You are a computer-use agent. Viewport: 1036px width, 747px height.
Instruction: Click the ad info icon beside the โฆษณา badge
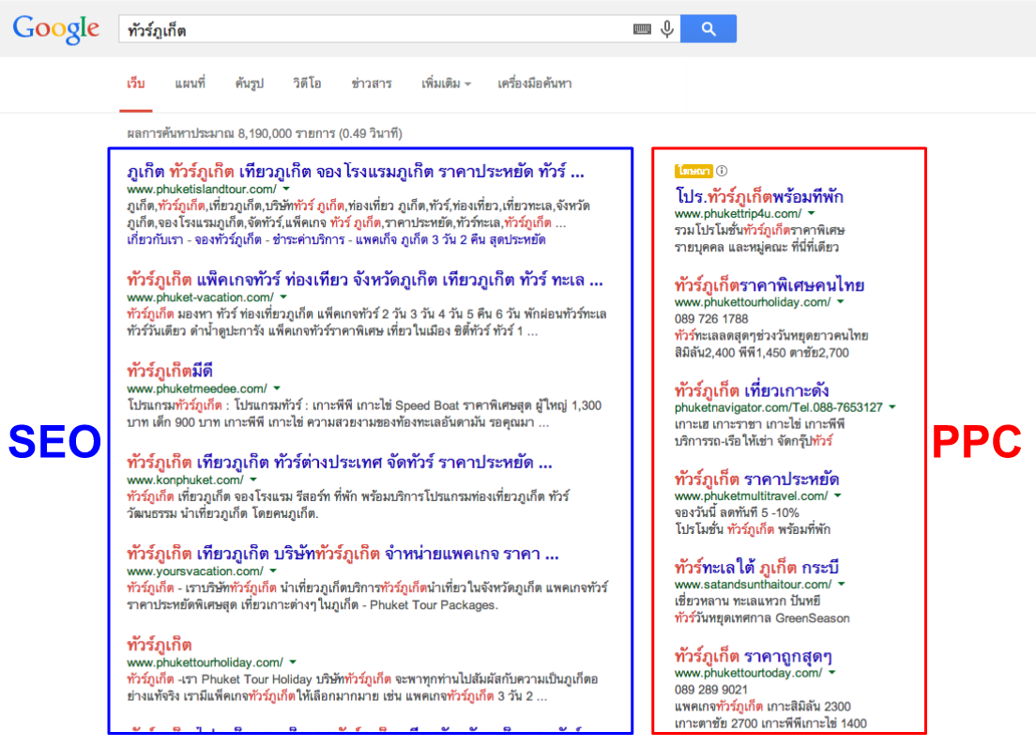pyautogui.click(x=723, y=171)
